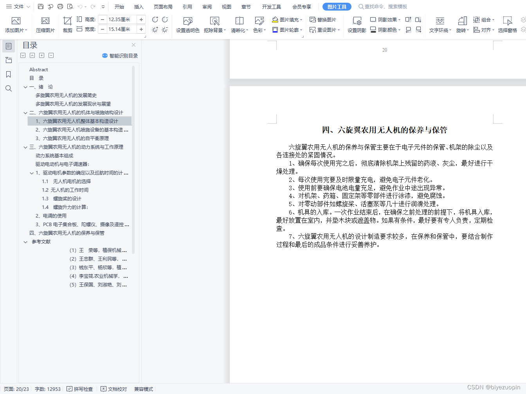Open the find/search sidebar icon
The height and width of the screenshot is (394, 526).
pyautogui.click(x=9, y=88)
